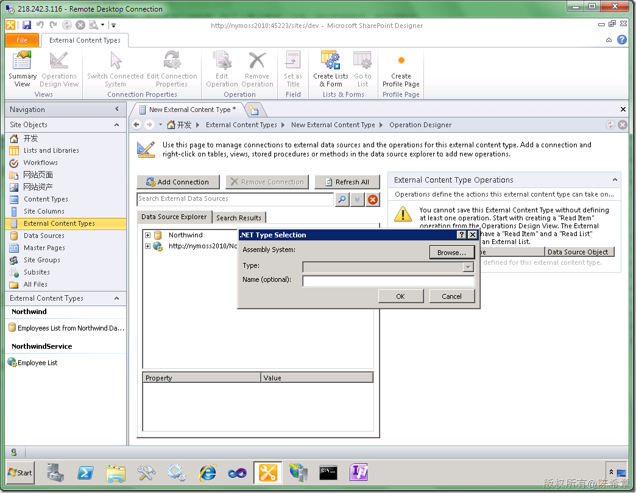Open Site Columns in navigation
The image size is (636, 493).
click(x=44, y=211)
